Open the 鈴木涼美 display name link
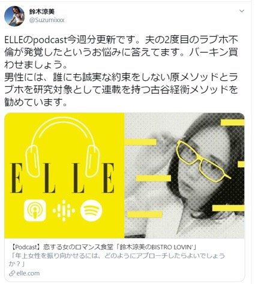Viewport: 255px width, 284px height. tap(42, 11)
